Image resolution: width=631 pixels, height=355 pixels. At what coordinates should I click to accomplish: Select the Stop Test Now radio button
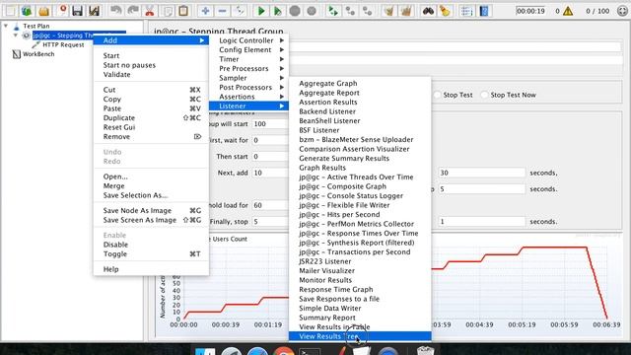click(484, 95)
